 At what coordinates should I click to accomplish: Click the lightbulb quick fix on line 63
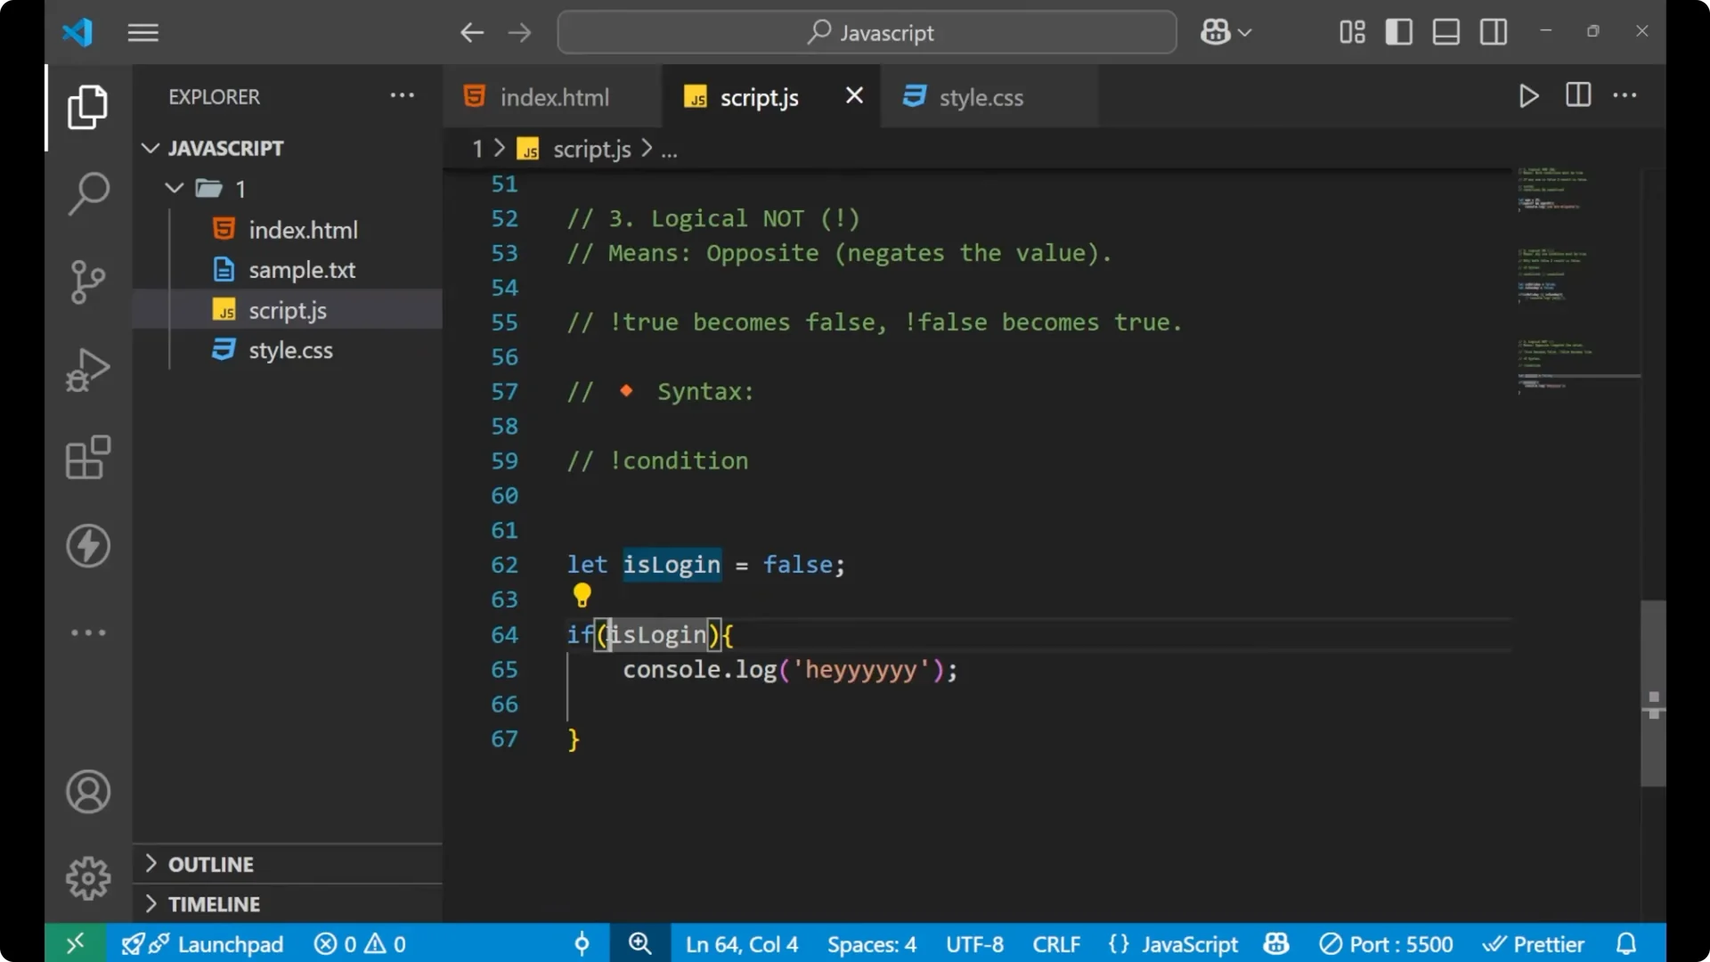click(x=582, y=595)
